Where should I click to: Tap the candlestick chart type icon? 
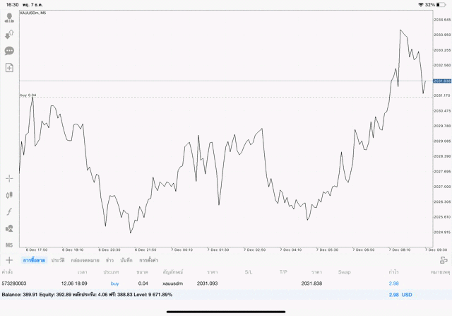click(10, 194)
